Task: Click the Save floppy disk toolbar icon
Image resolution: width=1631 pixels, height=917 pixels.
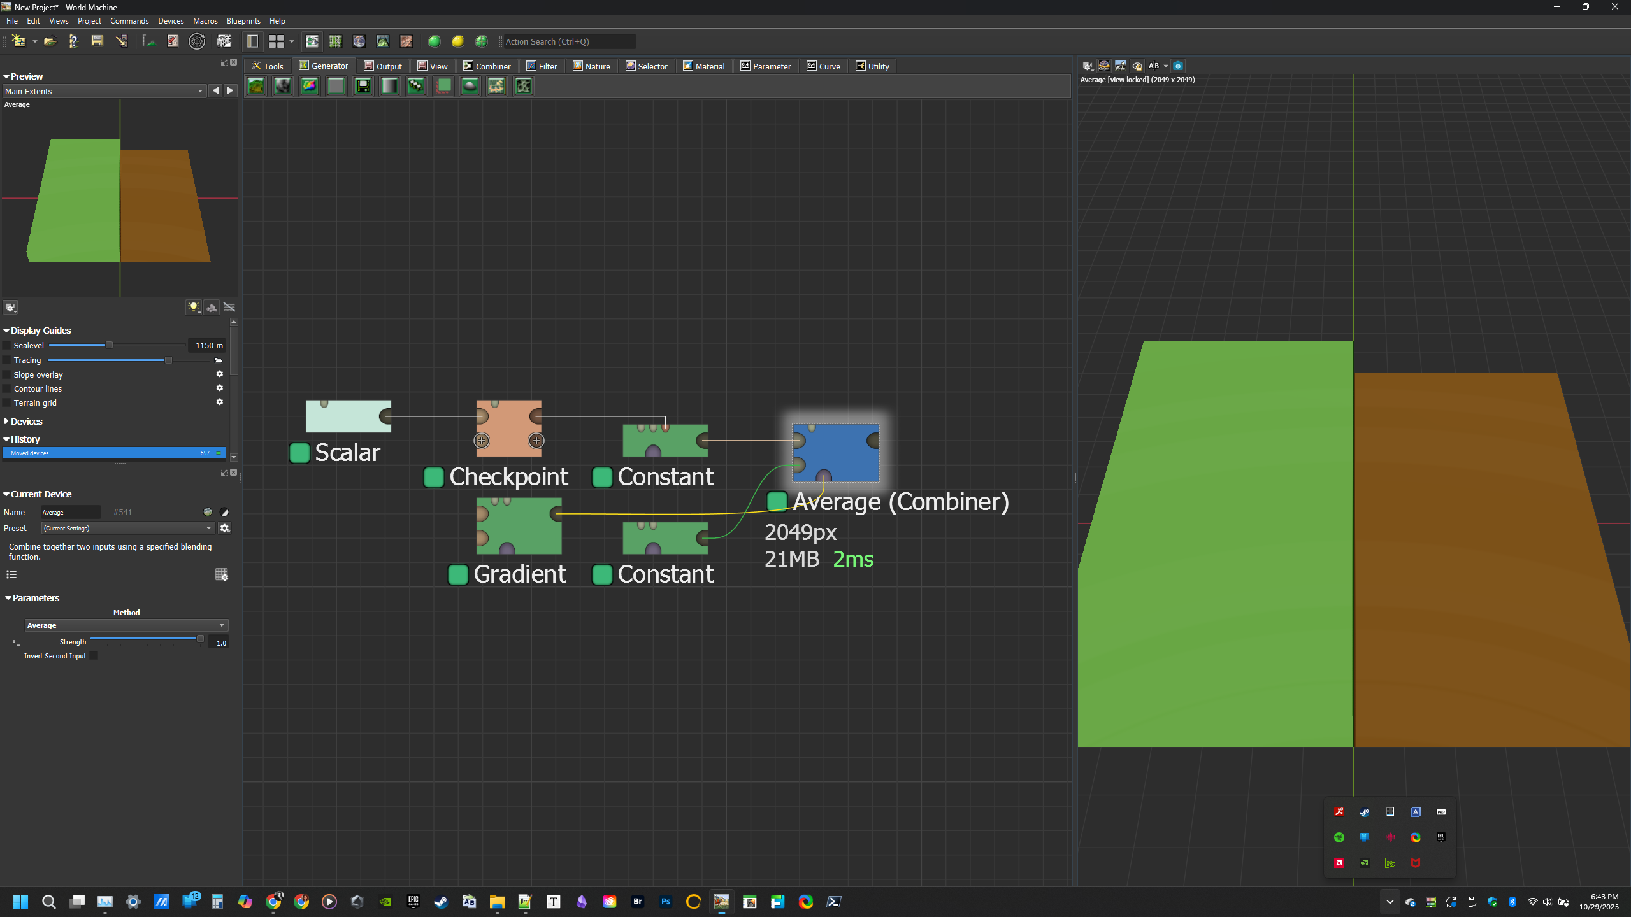Action: coord(97,41)
